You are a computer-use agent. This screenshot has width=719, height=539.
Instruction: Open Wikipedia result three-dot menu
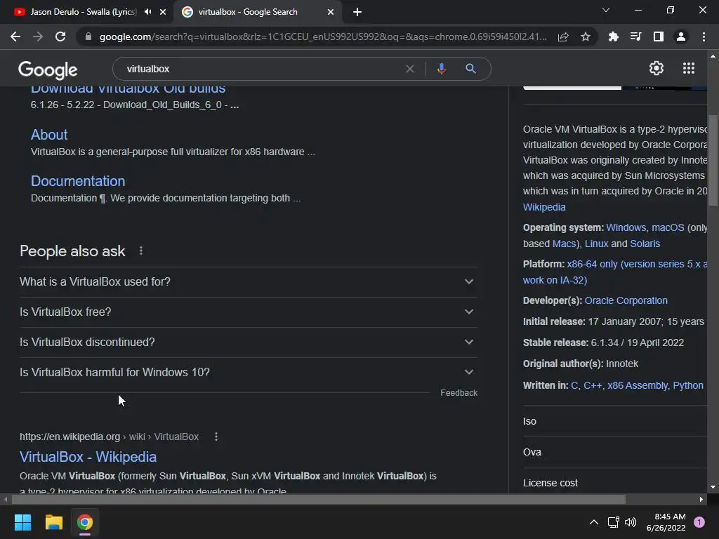(216, 437)
